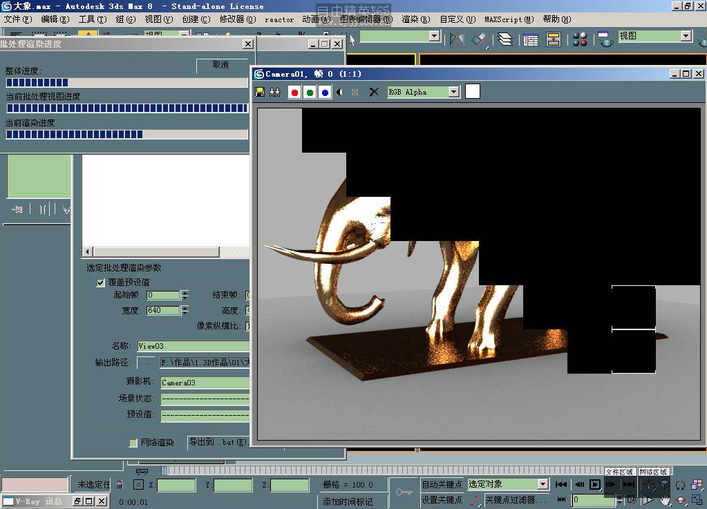Toggle the red channel button
The height and width of the screenshot is (509, 707).
coord(294,92)
